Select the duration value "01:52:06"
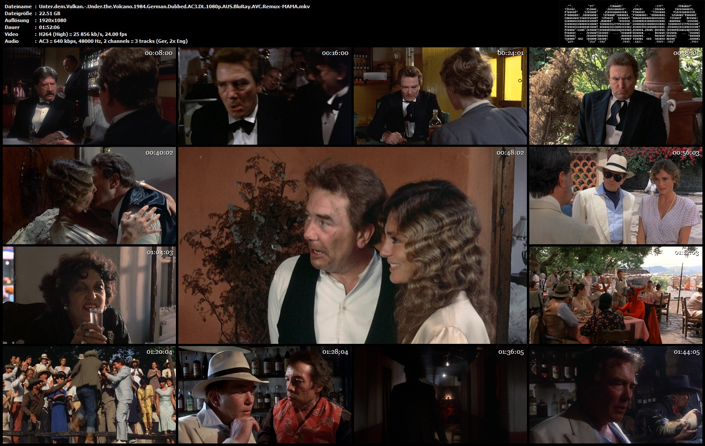 (x=49, y=27)
